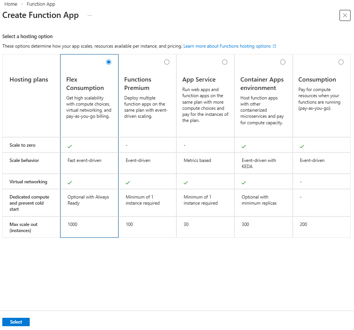Select the Consumption plan radio button
The height and width of the screenshot is (330, 354).
(x=341, y=62)
